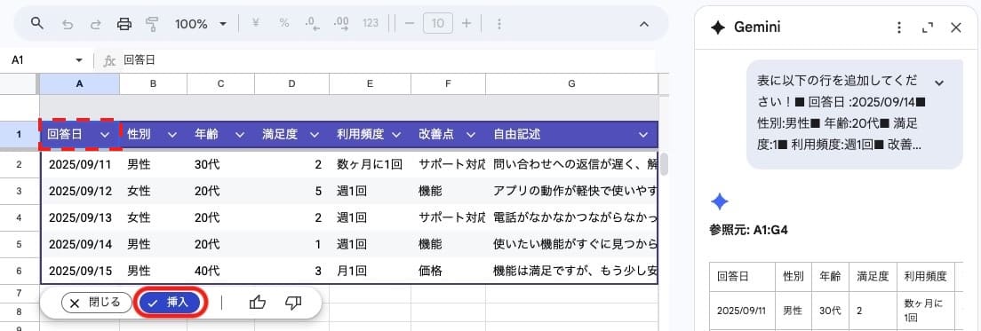Click cell with date 2025/09/15
981x331 pixels.
(x=79, y=271)
